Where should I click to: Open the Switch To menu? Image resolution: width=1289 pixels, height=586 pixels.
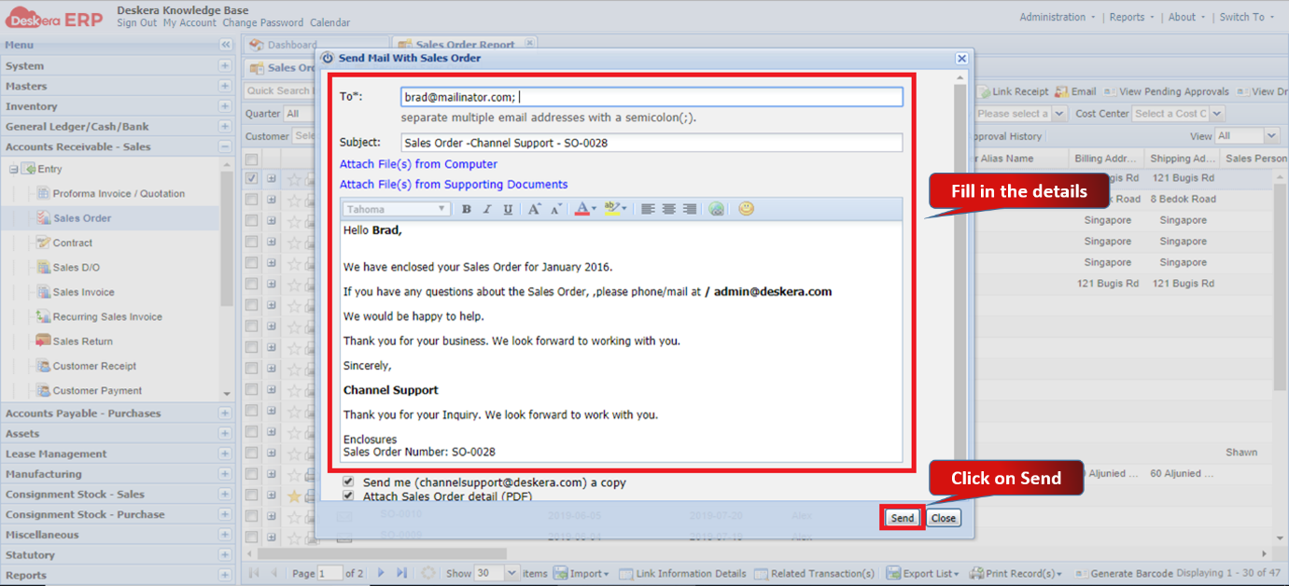pyautogui.click(x=1247, y=17)
